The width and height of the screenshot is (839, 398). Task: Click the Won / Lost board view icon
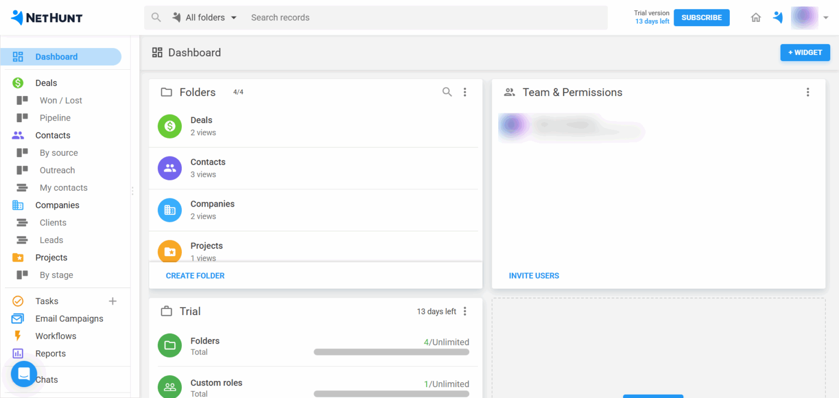point(22,100)
